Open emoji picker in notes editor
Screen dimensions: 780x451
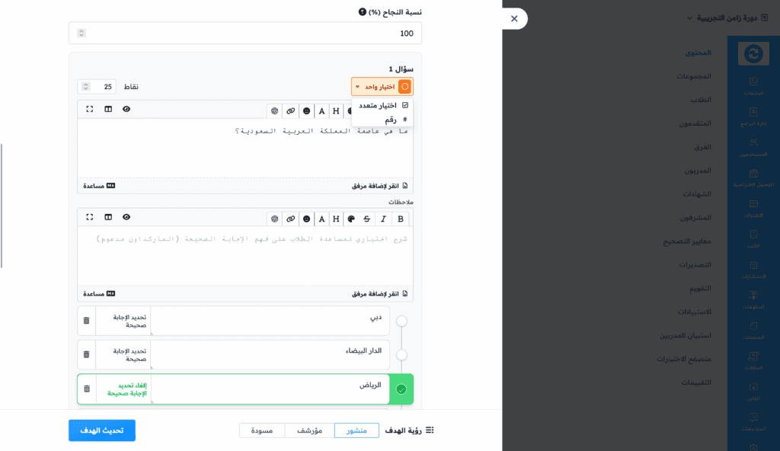click(x=306, y=219)
